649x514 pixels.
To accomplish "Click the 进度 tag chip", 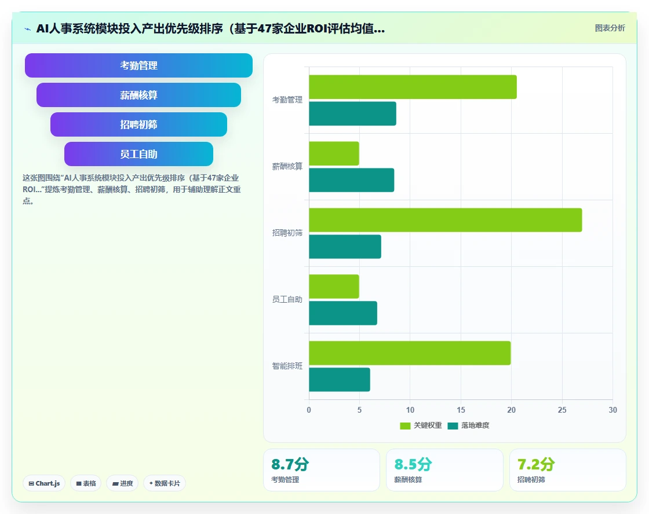I will (x=122, y=483).
